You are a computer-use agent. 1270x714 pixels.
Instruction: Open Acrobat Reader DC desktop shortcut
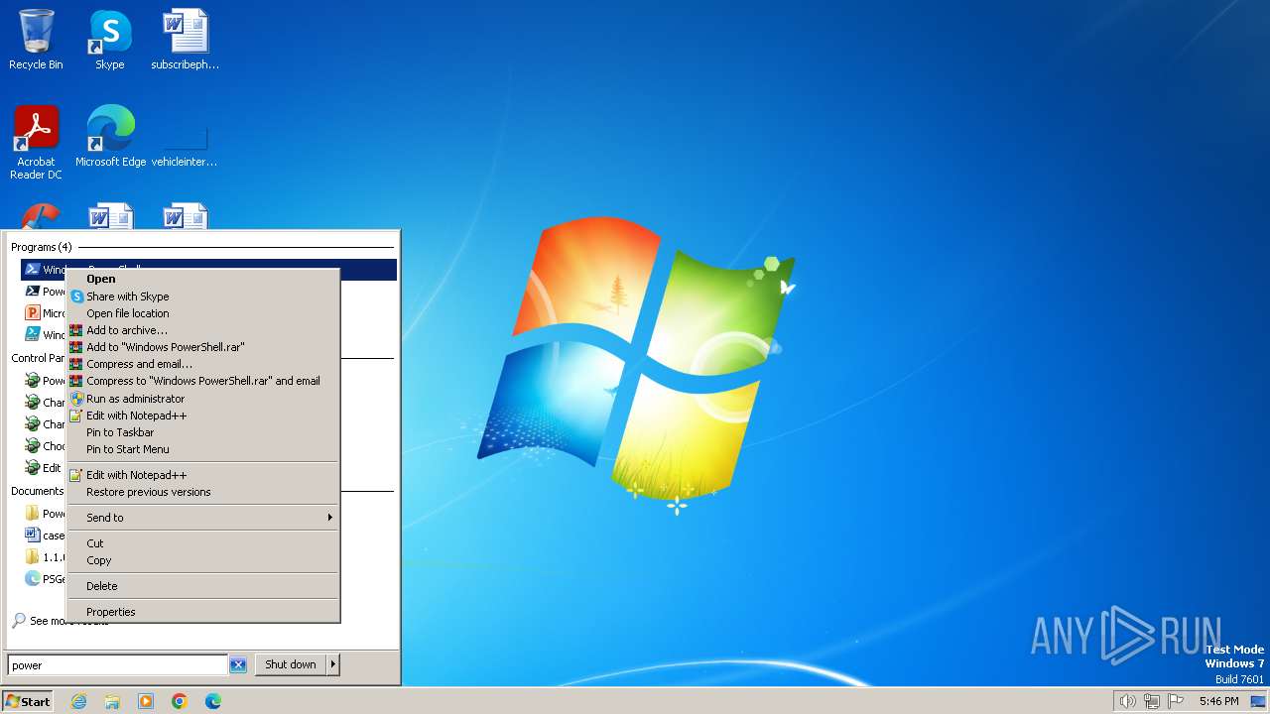coord(36,143)
